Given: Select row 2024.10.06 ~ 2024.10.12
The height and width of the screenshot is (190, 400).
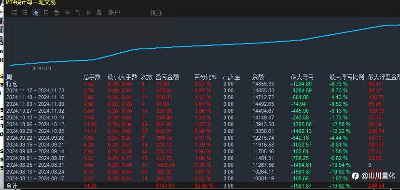Looking at the screenshot, I should pyautogui.click(x=35, y=125).
